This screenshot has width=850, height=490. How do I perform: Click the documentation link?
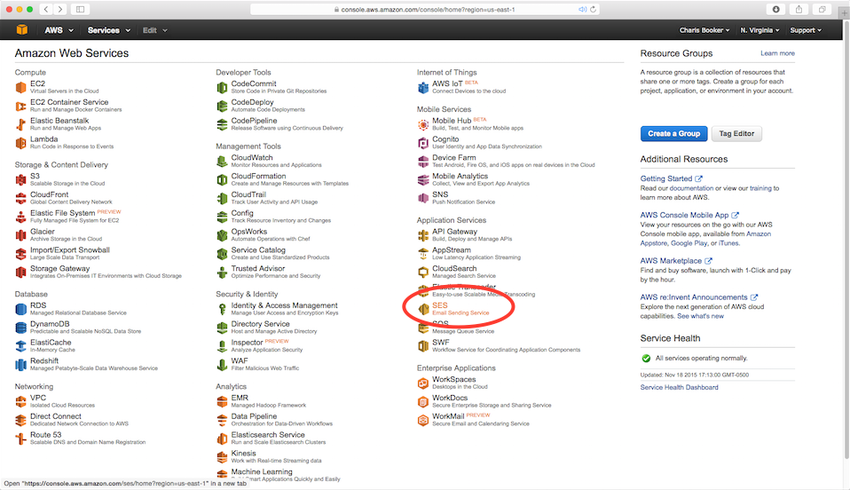691,188
